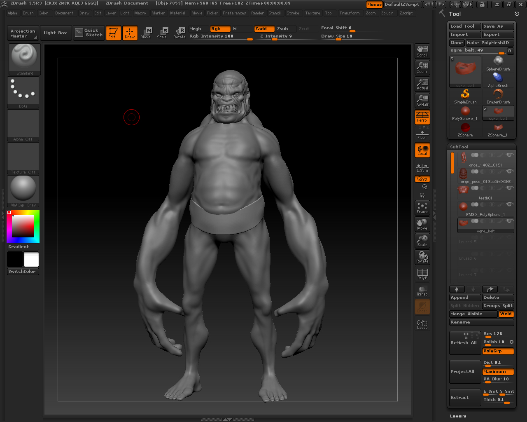Activate the Rotate tool in top toolbar
The image size is (527, 422).
coord(180,33)
